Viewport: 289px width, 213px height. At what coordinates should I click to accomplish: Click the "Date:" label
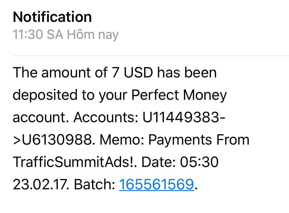click(x=159, y=162)
